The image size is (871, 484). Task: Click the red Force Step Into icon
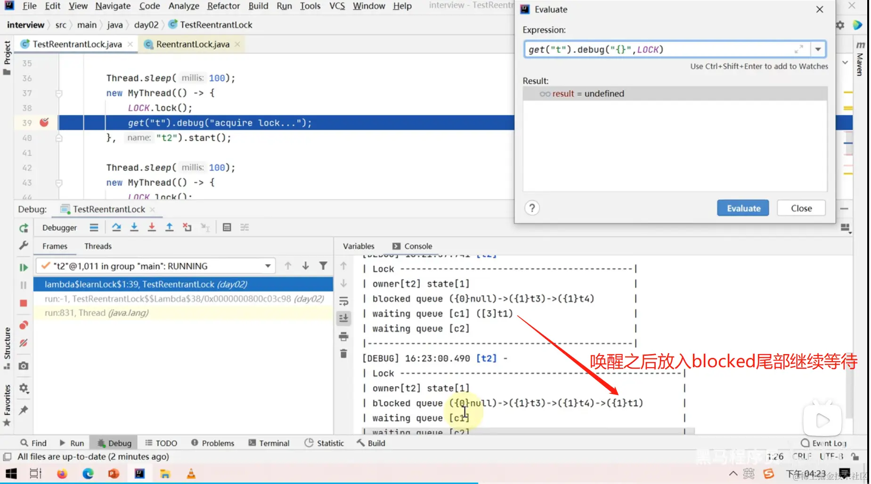coord(152,227)
